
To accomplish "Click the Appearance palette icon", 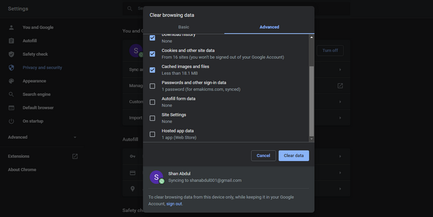I will point(12,81).
